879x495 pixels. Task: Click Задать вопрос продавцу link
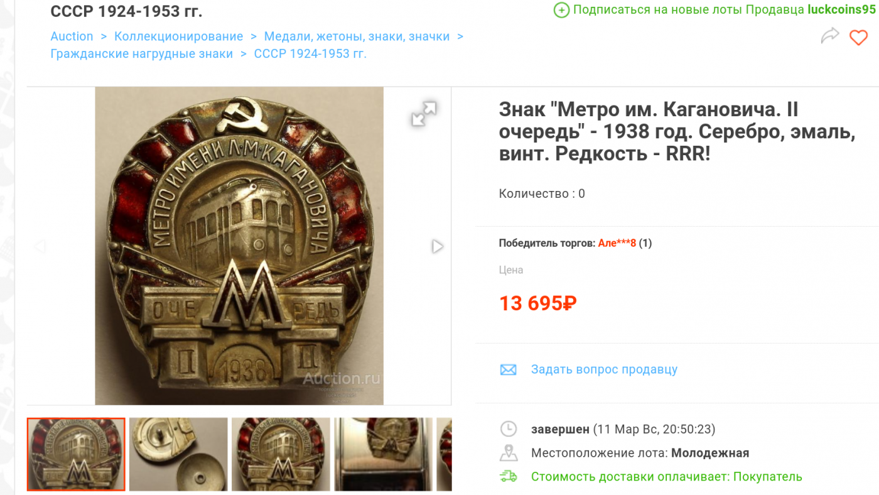point(604,369)
